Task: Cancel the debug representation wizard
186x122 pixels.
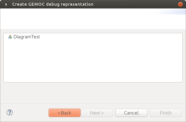Action: 131,113
